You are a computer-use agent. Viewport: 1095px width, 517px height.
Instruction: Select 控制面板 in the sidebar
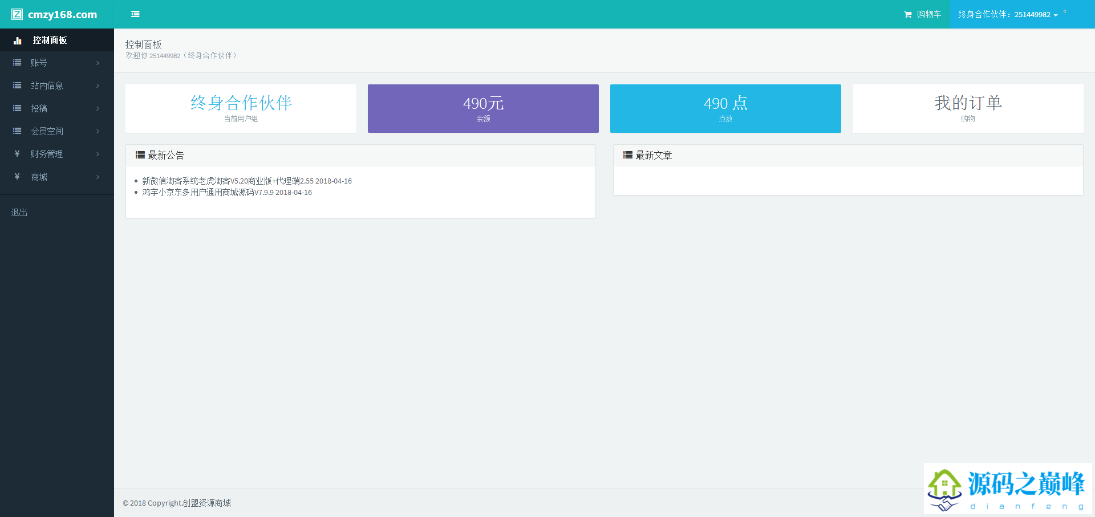click(x=50, y=40)
